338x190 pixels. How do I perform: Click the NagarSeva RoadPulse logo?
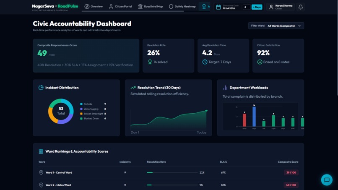[55, 7]
